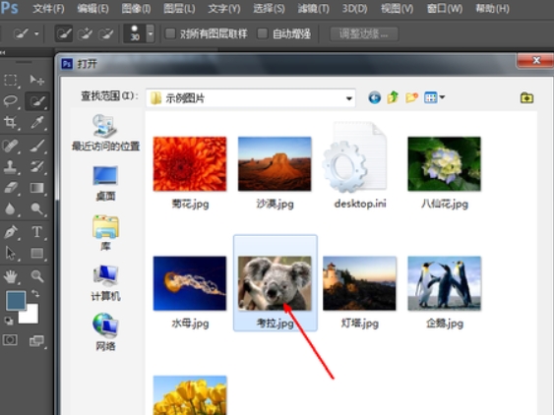Open 库 in places bar

pyautogui.click(x=105, y=233)
